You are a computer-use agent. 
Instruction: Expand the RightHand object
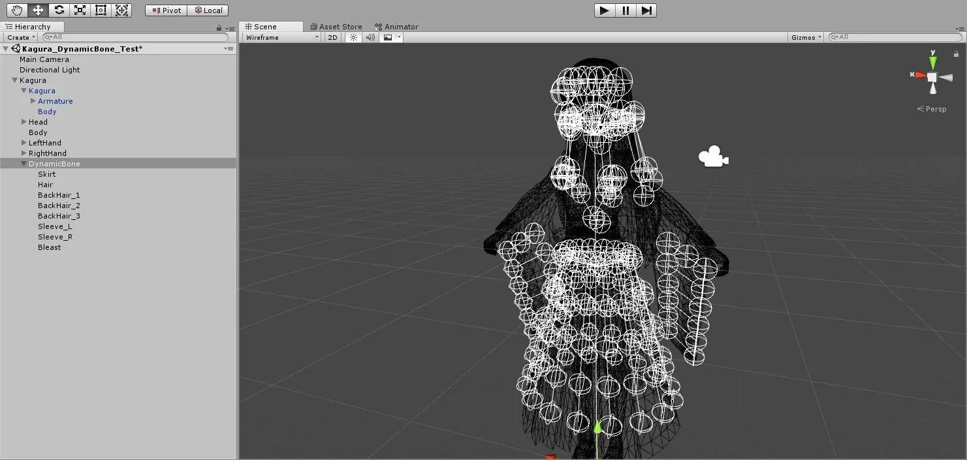point(24,153)
